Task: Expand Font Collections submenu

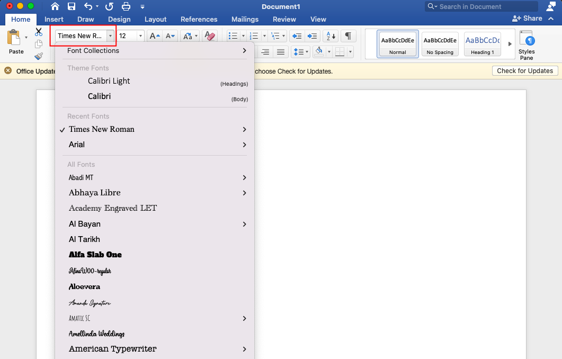Action: pyautogui.click(x=244, y=50)
